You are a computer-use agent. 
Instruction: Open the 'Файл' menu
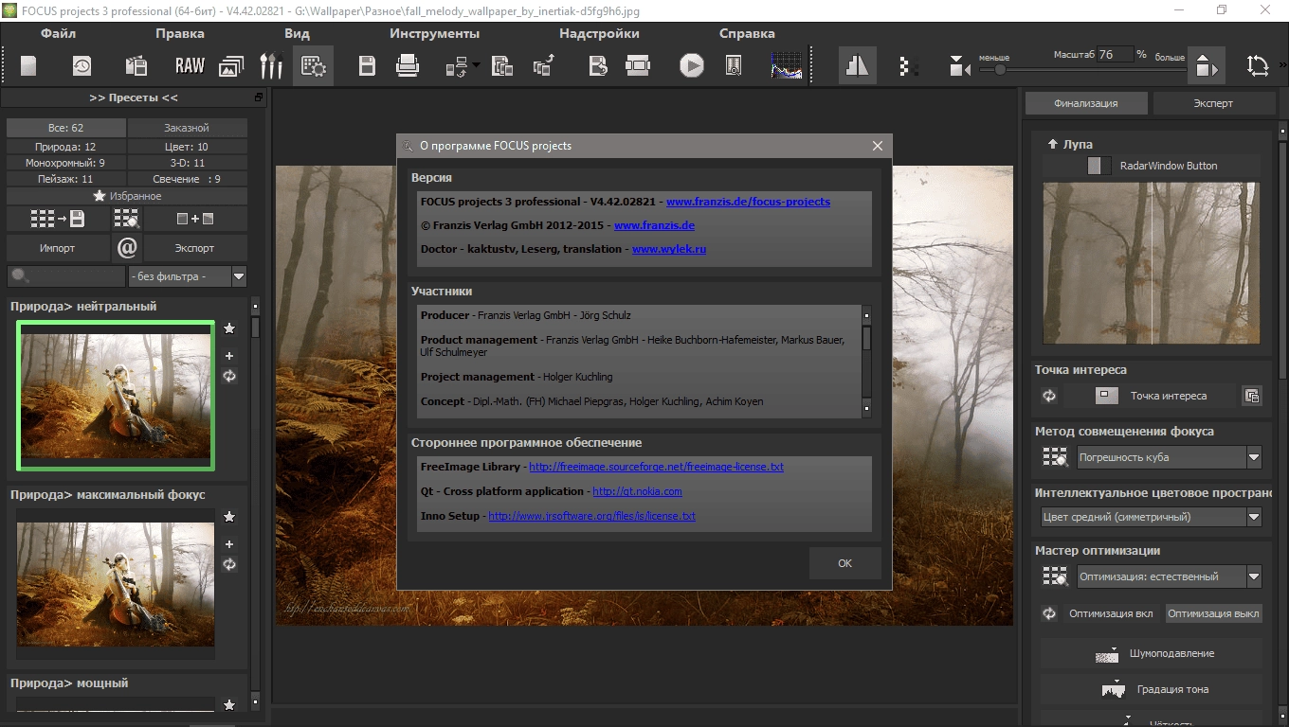(x=58, y=33)
